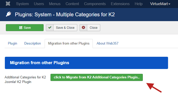Open the System menu

(x=22, y=4)
